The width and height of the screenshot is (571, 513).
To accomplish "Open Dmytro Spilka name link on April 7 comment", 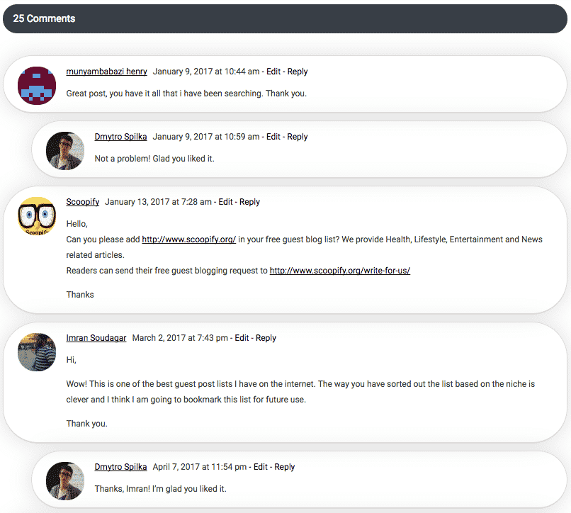I will pyautogui.click(x=121, y=467).
